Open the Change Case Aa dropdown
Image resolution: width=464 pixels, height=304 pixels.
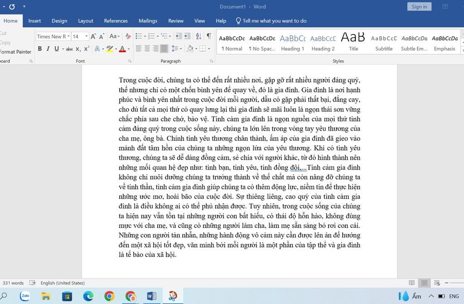click(x=115, y=36)
